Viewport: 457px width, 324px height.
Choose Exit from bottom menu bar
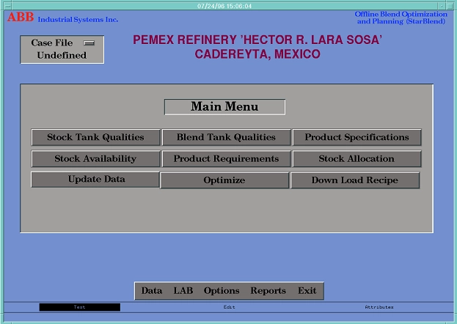click(x=307, y=291)
